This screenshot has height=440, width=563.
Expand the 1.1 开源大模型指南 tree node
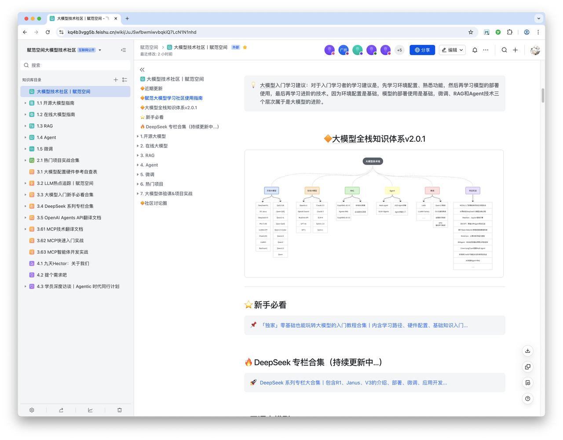[25, 103]
